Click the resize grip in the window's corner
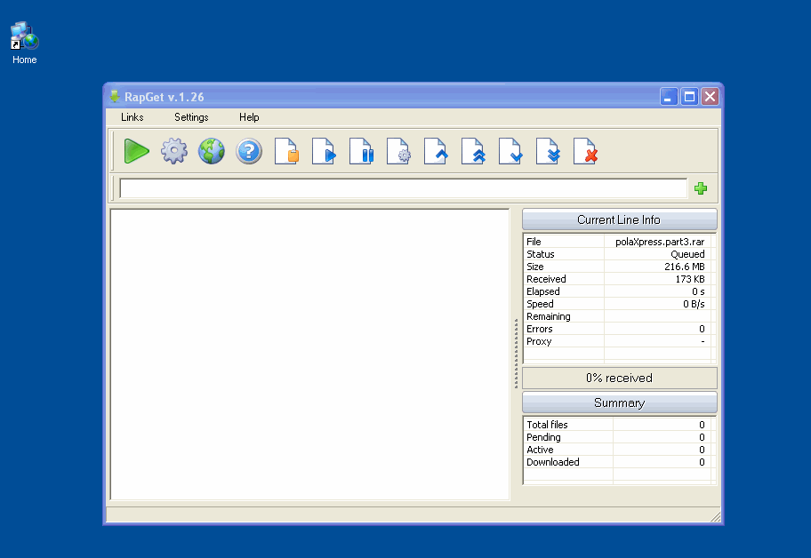811x558 pixels. tap(716, 516)
